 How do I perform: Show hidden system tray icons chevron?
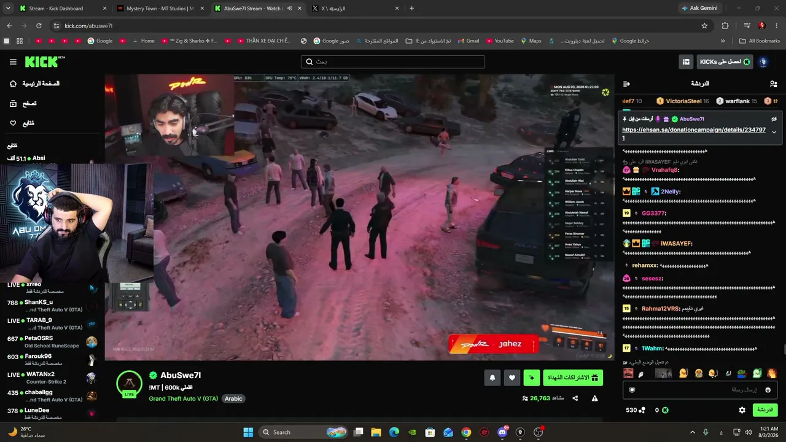[693, 432]
